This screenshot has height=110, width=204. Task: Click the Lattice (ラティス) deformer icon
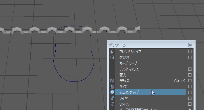112,81
